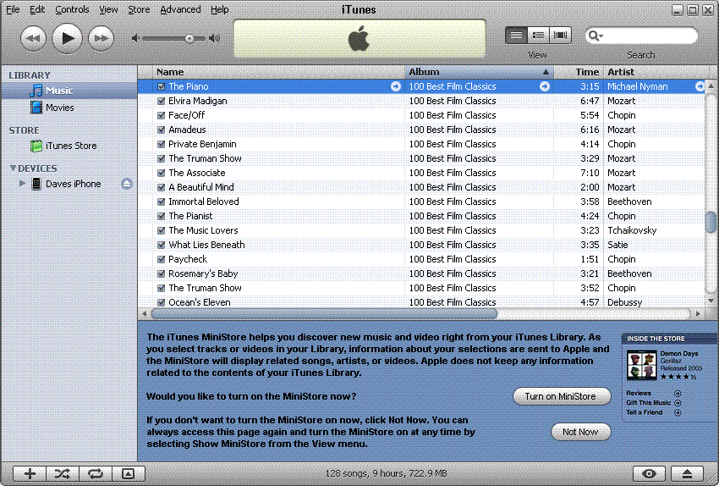Switch to grouped album view icon

tap(538, 36)
